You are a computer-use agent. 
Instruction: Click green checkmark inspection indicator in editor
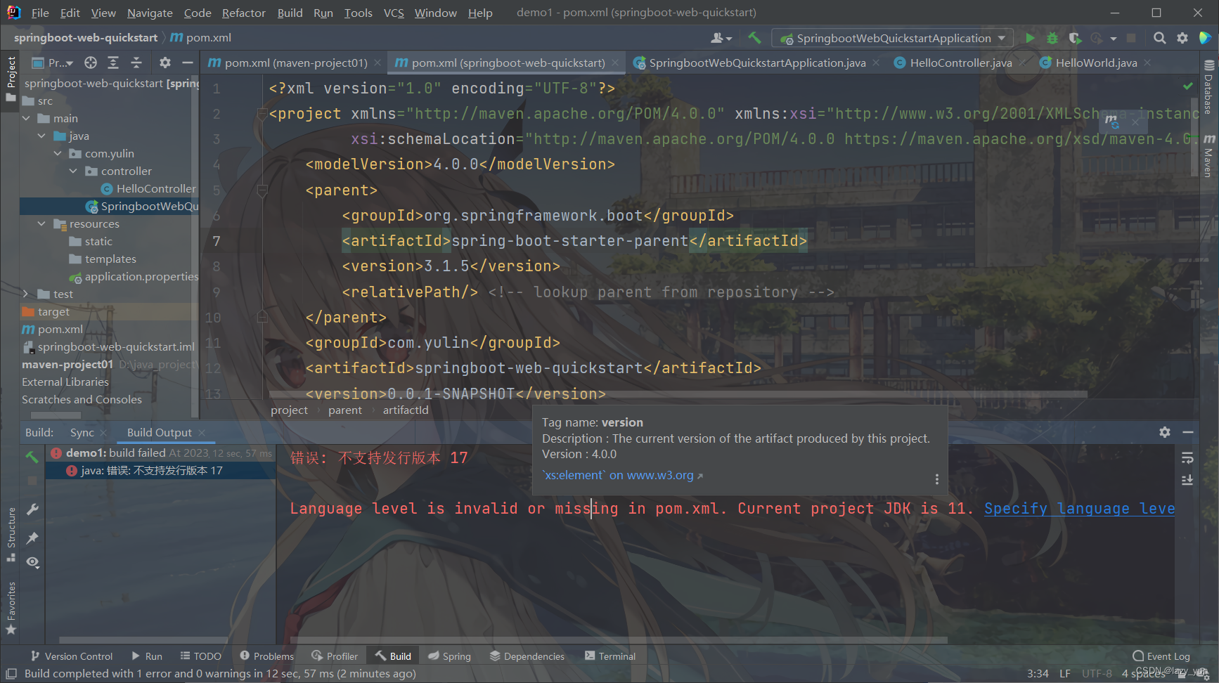point(1188,86)
